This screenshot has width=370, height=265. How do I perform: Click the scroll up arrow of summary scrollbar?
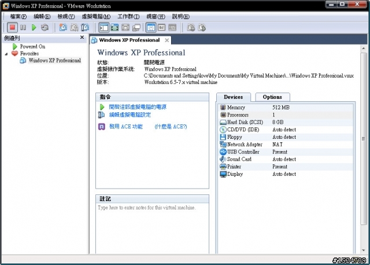pyautogui.click(x=364, y=49)
